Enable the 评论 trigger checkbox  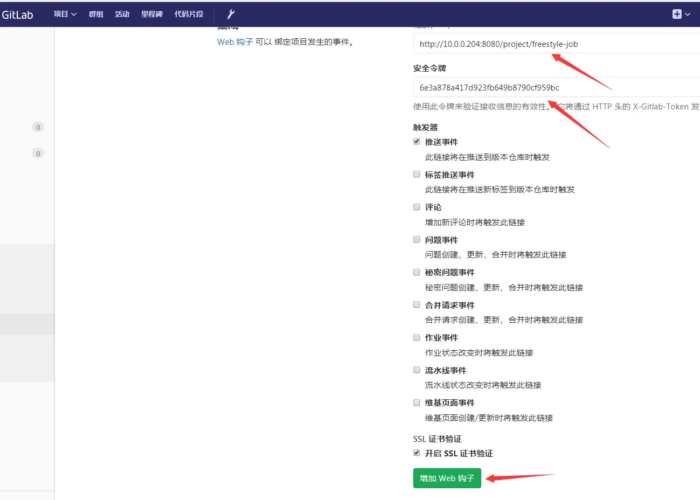pyautogui.click(x=417, y=207)
